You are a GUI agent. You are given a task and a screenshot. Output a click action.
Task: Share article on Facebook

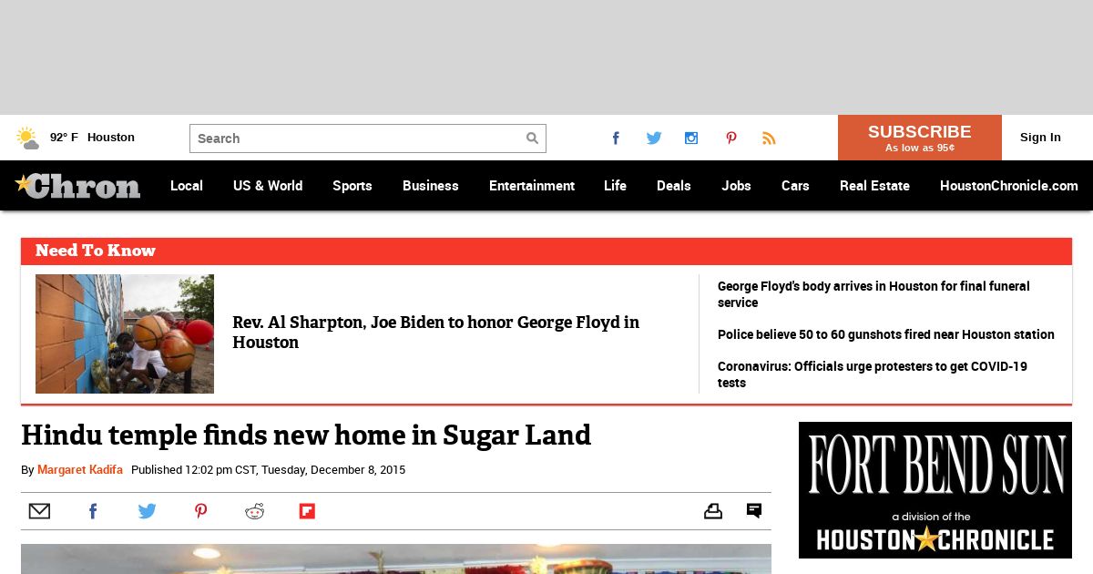(93, 511)
